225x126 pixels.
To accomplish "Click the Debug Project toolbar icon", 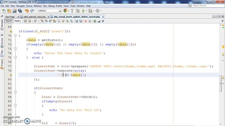I will 90,11.
